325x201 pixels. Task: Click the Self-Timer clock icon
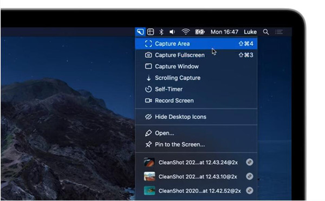tap(148, 89)
